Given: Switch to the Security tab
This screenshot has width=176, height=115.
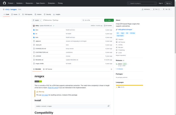Looking at the screenshot, I should coord(47,14).
